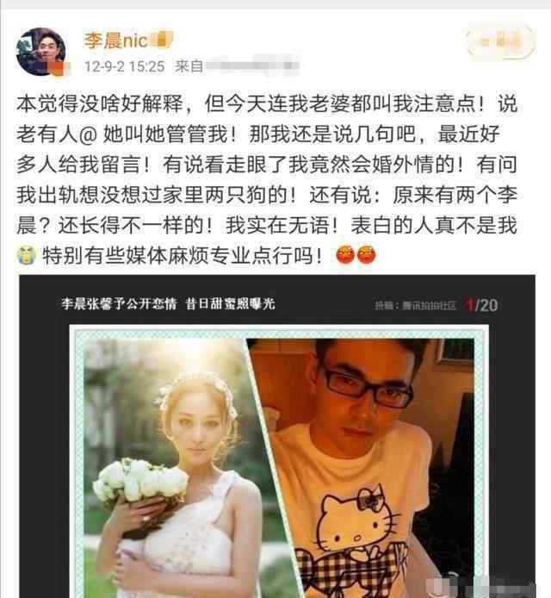551x598 pixels.
Task: Tap the second angry red emoji
Action: coord(366,255)
